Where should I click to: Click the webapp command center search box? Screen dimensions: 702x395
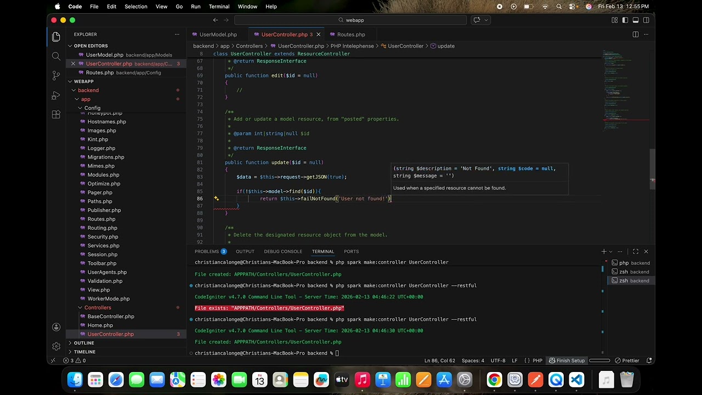(x=350, y=20)
